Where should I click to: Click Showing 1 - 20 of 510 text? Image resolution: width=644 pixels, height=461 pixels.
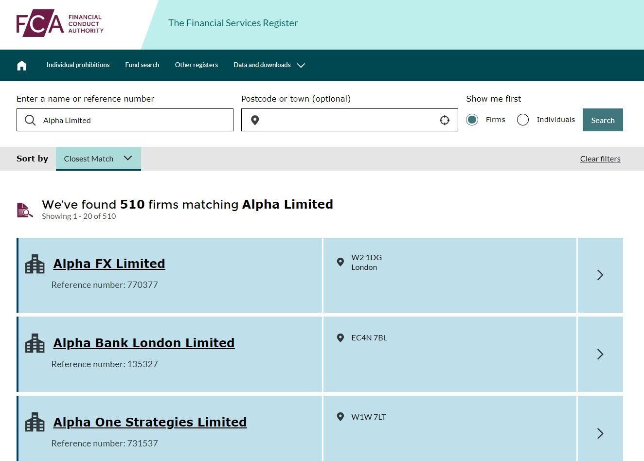[79, 216]
